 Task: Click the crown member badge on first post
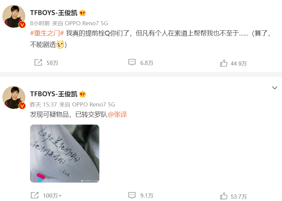click(83, 13)
